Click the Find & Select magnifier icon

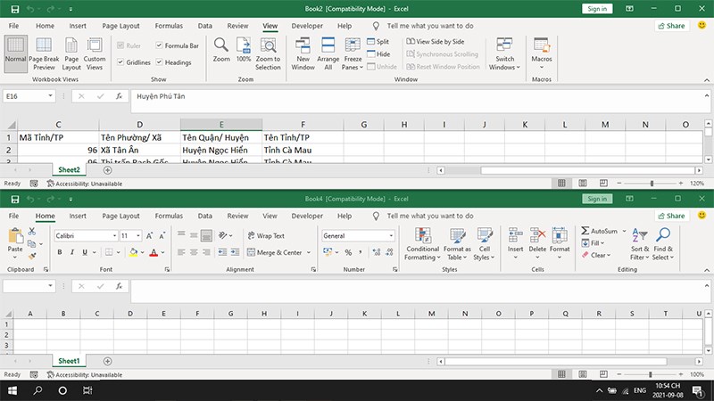(x=662, y=235)
